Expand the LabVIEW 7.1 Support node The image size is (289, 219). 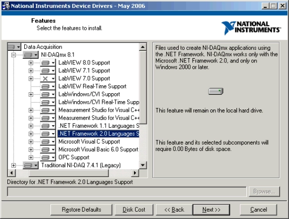click(31, 71)
